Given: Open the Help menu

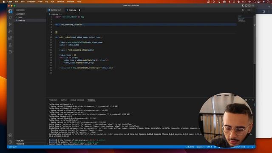Looking at the screenshot, I should pyautogui.click(x=79, y=2).
